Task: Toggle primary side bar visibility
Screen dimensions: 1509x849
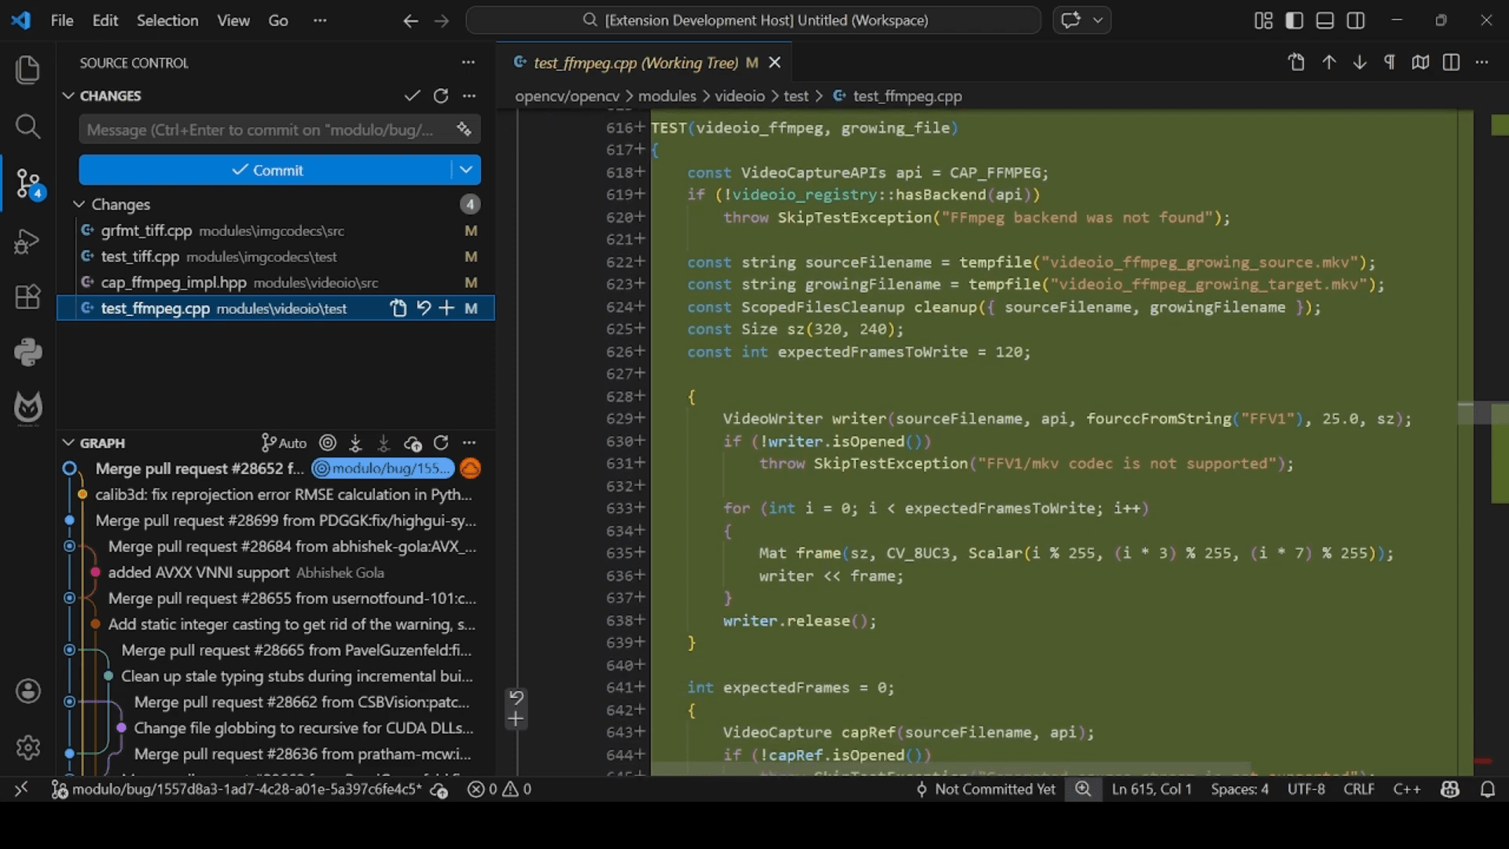Action: pyautogui.click(x=1294, y=20)
